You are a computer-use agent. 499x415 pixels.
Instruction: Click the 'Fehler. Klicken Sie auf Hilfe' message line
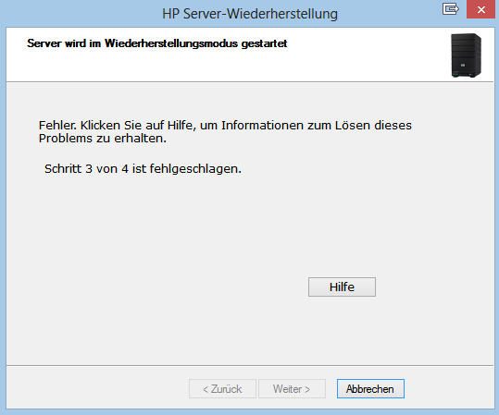click(225, 125)
